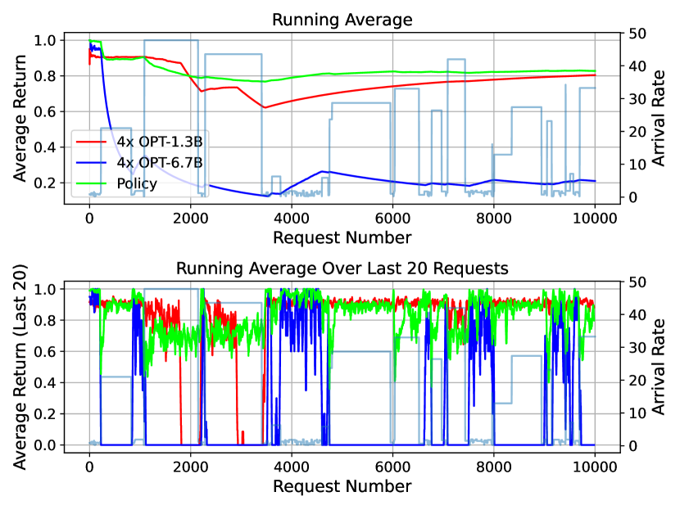Viewport: 680px width, 510px height.
Task: Click the 10000 x-axis tick of the Last 20 Requests chart
Action: (595, 467)
